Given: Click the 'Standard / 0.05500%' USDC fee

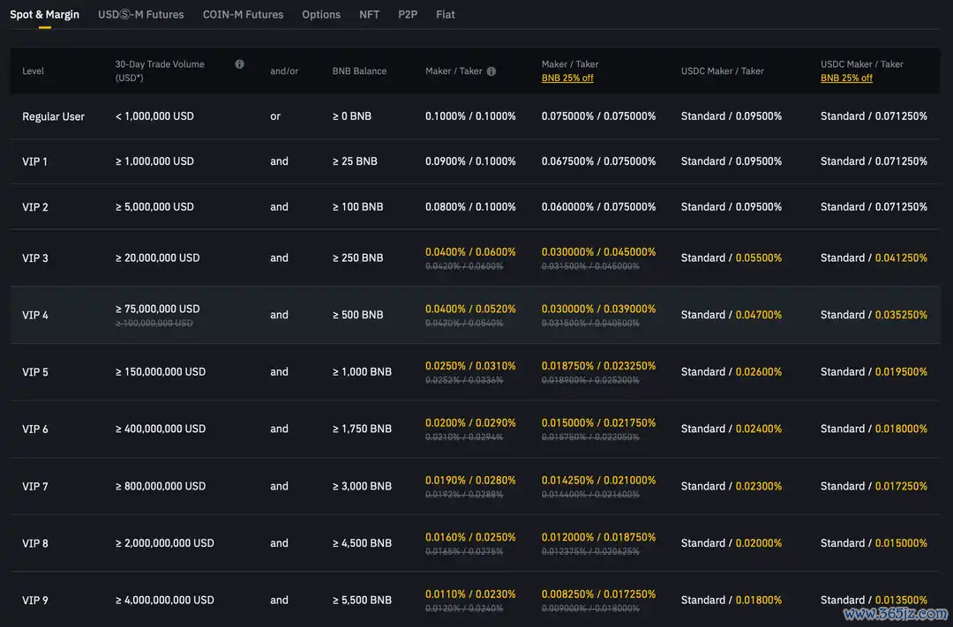Looking at the screenshot, I should [732, 258].
